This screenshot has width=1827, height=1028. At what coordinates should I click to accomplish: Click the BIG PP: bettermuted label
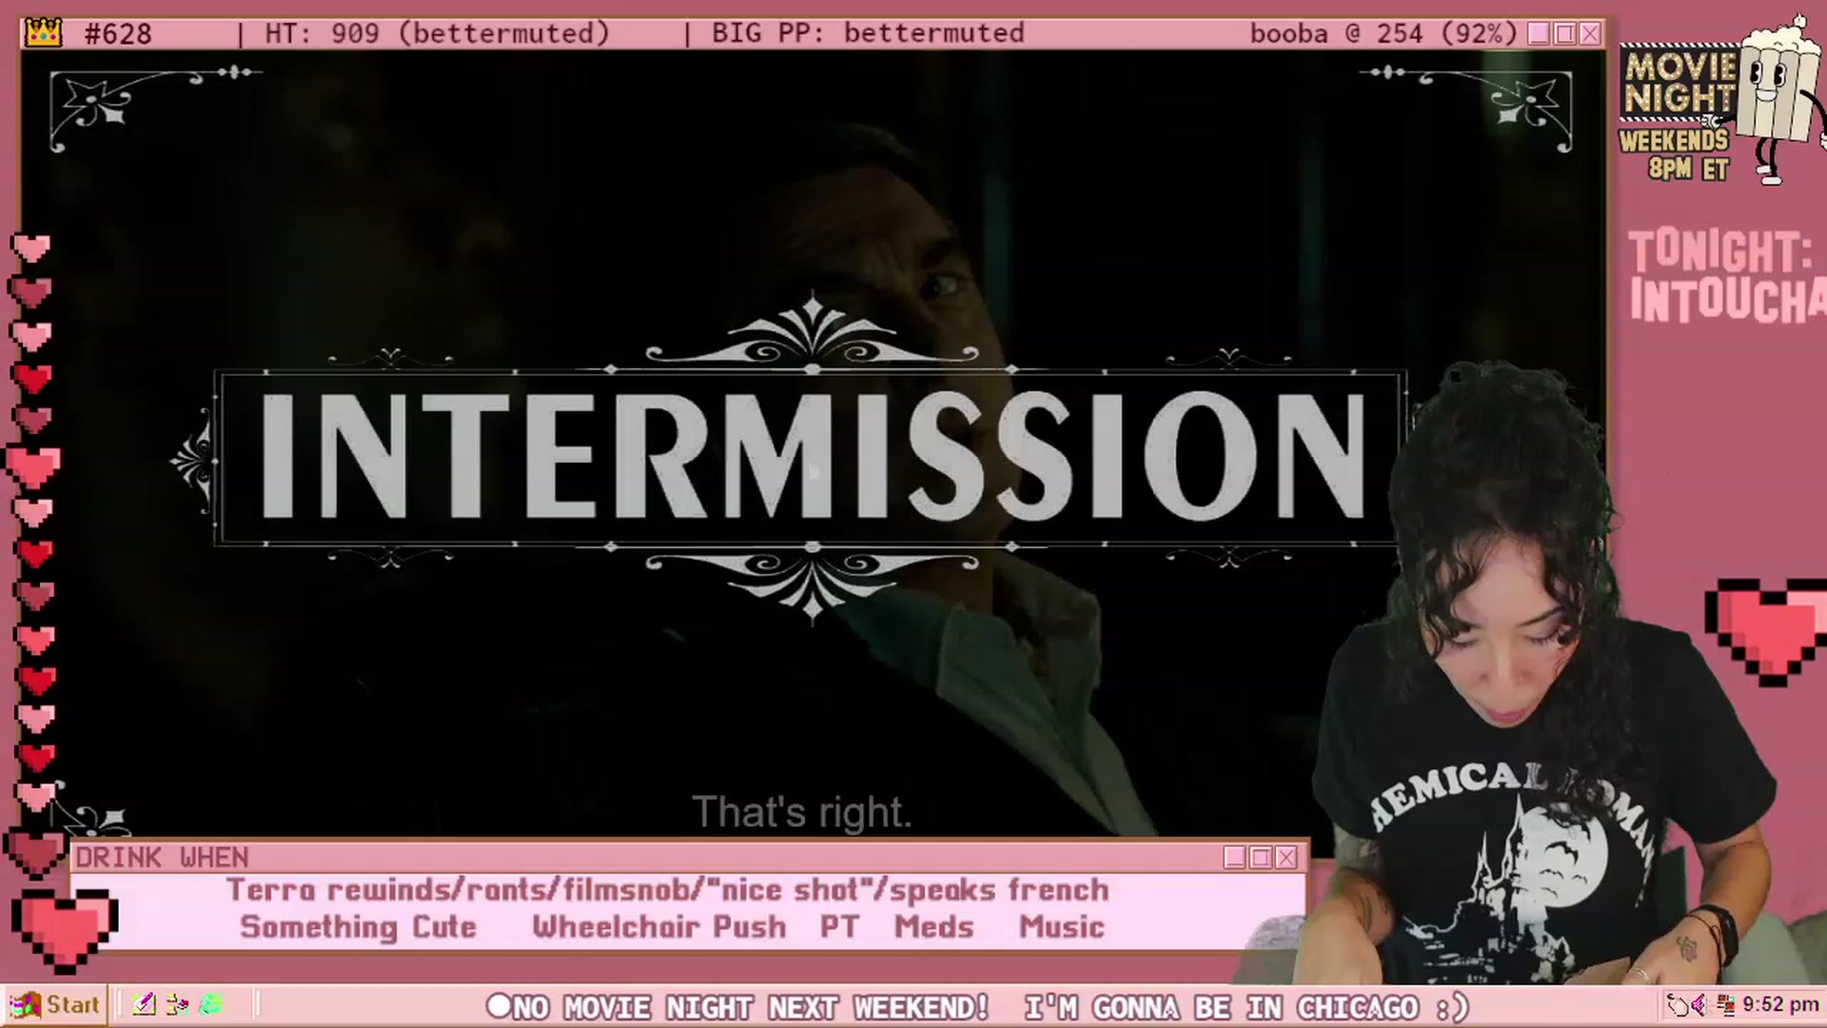click(868, 33)
